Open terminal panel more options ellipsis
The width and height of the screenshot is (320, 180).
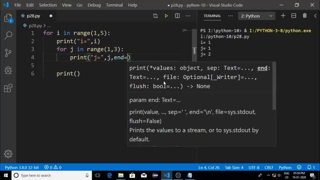[230, 16]
